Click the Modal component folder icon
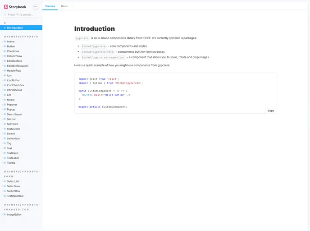 (5, 100)
